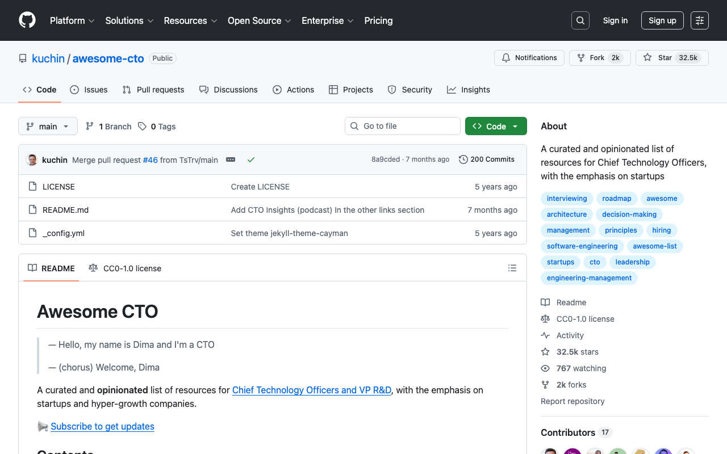
Task: Click the Go to file search field
Action: pyautogui.click(x=402, y=126)
